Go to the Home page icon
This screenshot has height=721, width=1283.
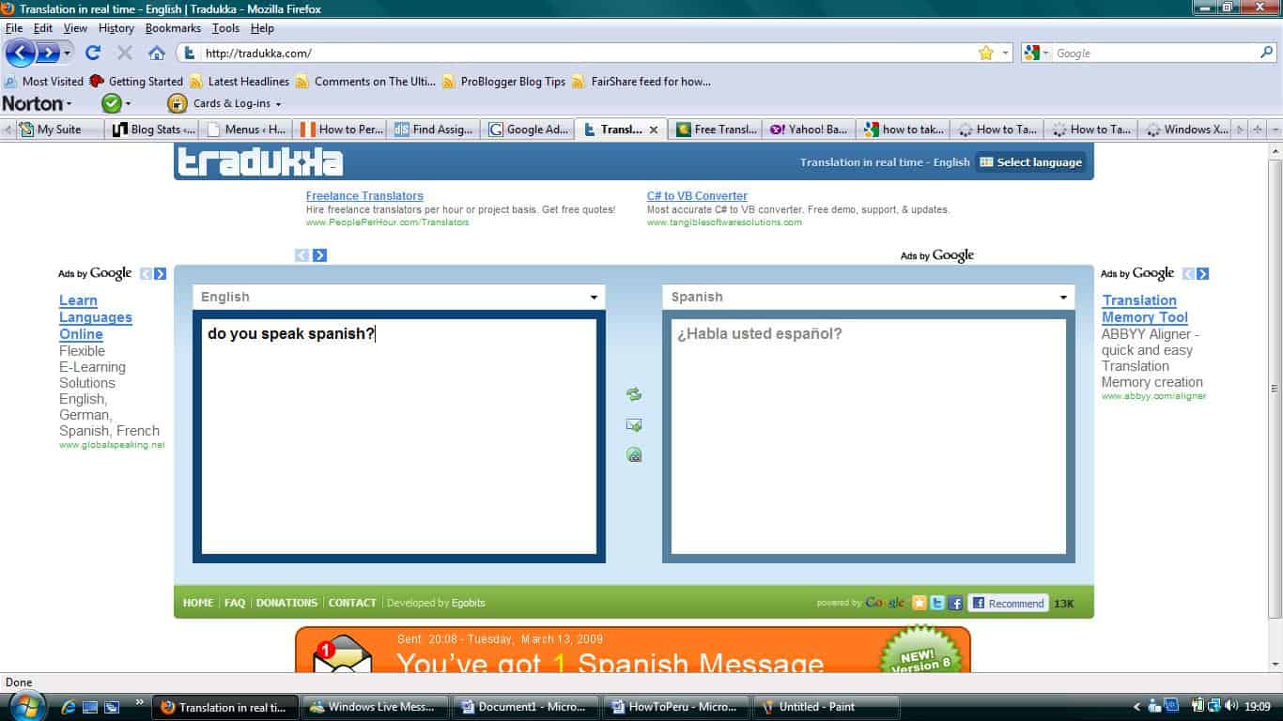point(157,54)
